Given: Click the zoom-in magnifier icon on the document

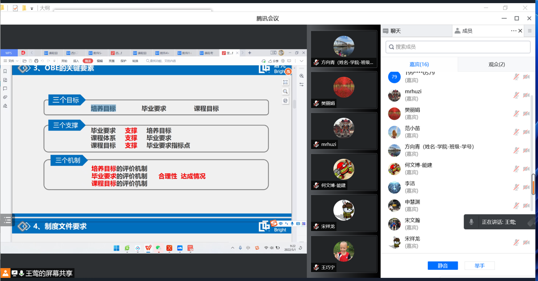Looking at the screenshot, I should coord(285,92).
